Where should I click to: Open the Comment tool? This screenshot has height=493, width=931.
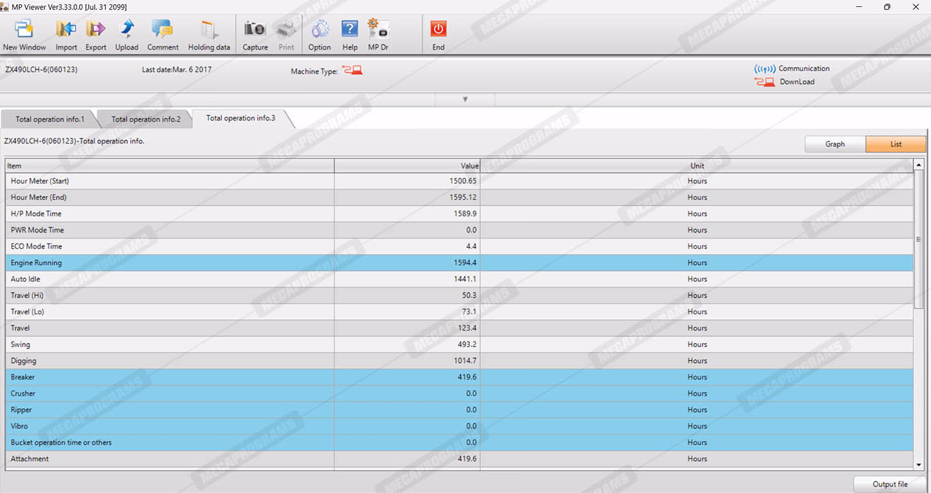[163, 35]
